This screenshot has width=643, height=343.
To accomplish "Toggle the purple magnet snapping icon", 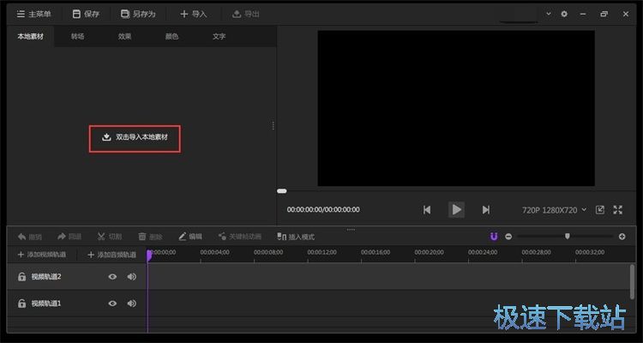I will click(x=494, y=237).
